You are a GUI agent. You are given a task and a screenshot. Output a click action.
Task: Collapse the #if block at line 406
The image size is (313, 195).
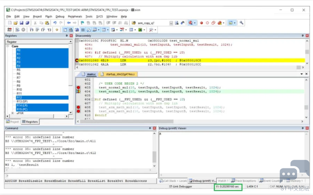coord(93,99)
